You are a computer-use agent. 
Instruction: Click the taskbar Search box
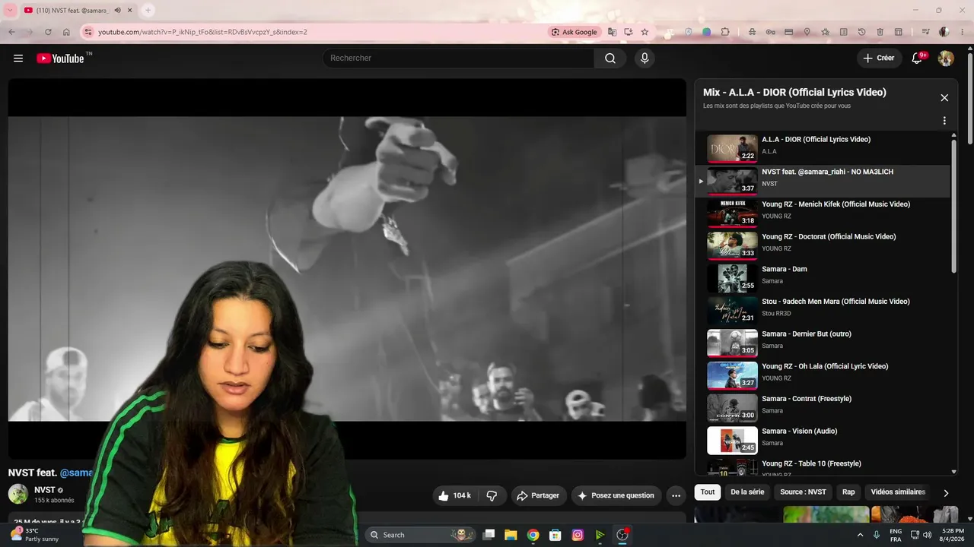pos(421,535)
